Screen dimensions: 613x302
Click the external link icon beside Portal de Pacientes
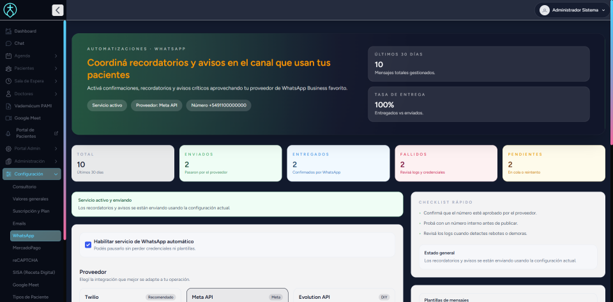[x=56, y=133]
